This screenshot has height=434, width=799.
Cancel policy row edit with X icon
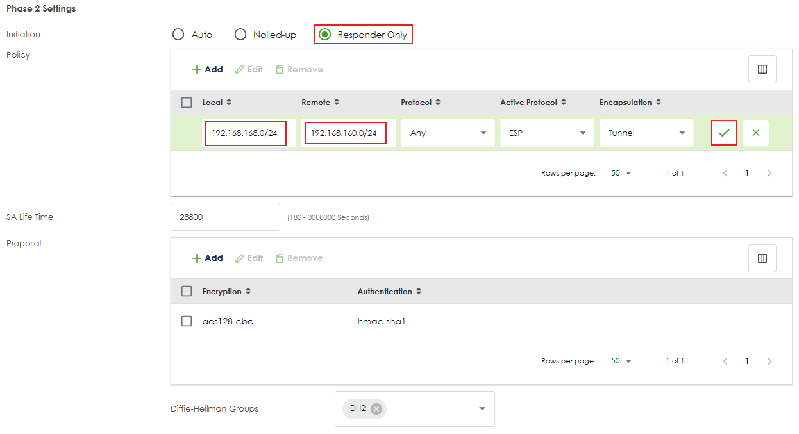755,133
